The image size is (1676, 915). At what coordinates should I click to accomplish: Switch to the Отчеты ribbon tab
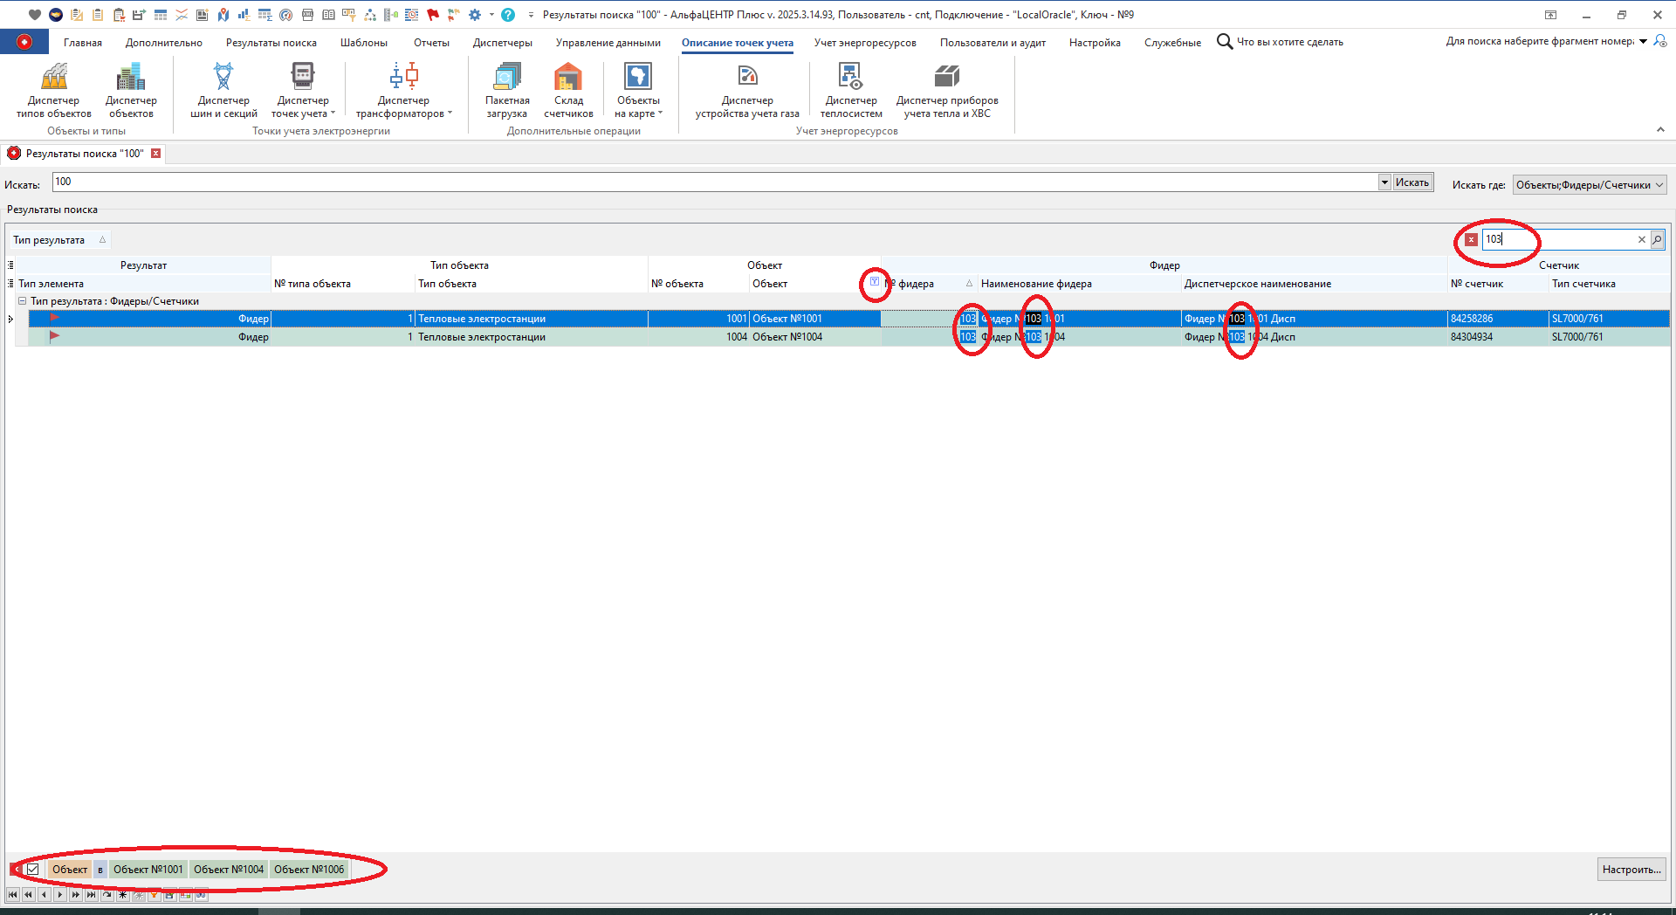pyautogui.click(x=431, y=43)
